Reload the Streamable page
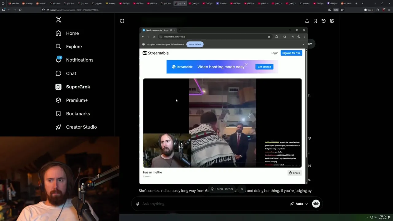Image resolution: width=393 pixels, height=221 pixels. [154, 37]
